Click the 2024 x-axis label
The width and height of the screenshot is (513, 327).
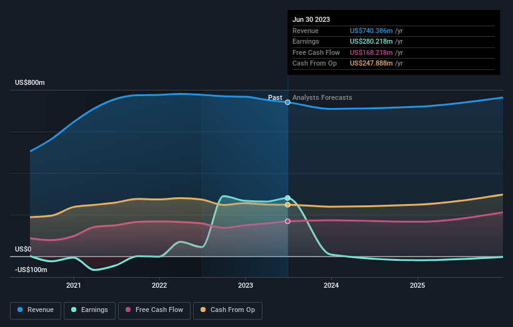331,285
